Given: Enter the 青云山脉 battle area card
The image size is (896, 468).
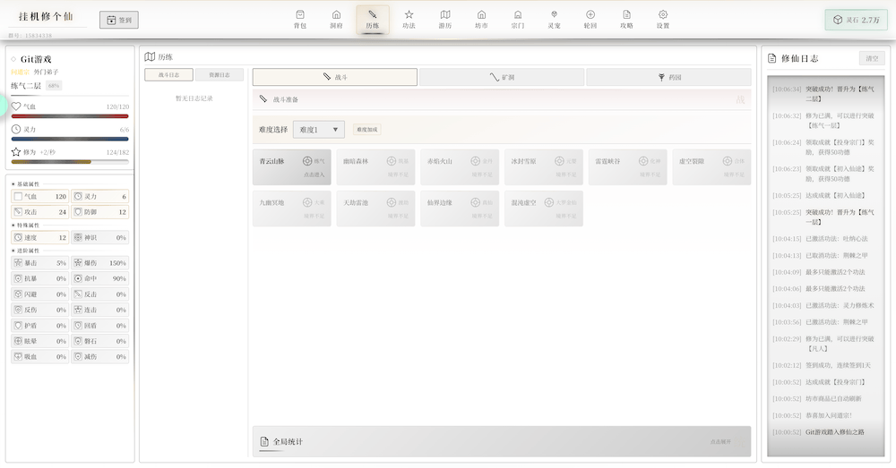Looking at the screenshot, I should click(x=291, y=167).
